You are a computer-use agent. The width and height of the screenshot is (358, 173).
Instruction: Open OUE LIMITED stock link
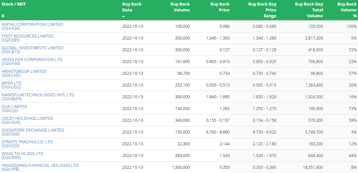[x=14, y=107]
